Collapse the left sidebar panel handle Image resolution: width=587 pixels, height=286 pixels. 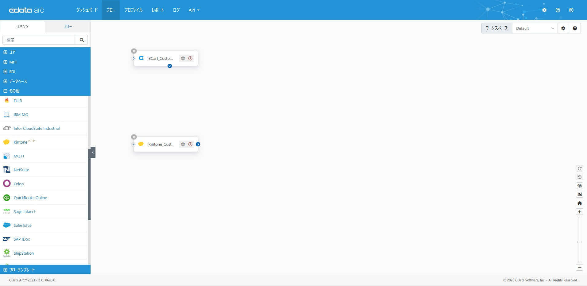pos(93,153)
